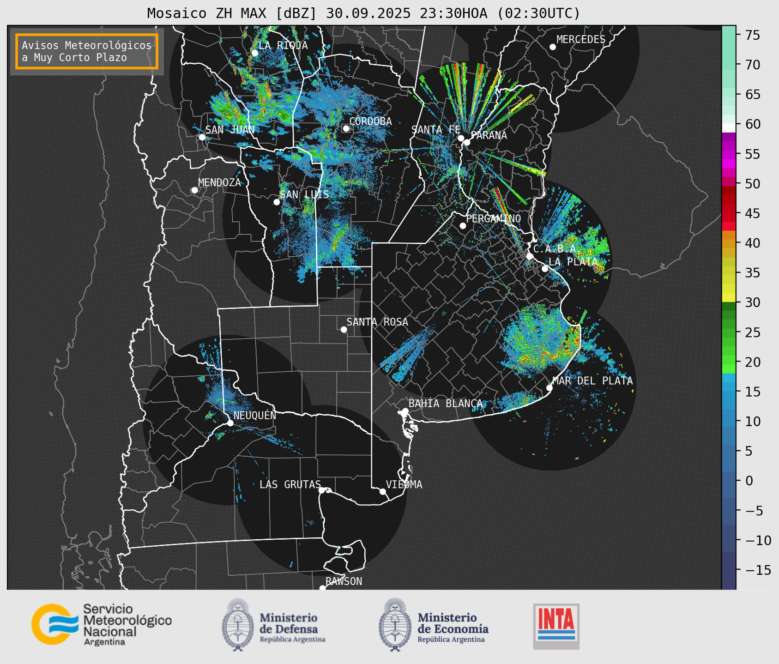Click the yellow 30 dBZ band on the scale
779x664 pixels.
(729, 297)
